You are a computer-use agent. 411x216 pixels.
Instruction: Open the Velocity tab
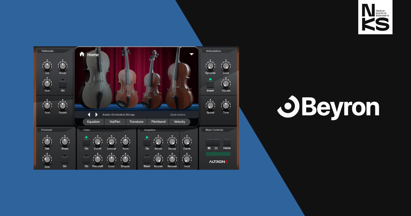tap(179, 122)
